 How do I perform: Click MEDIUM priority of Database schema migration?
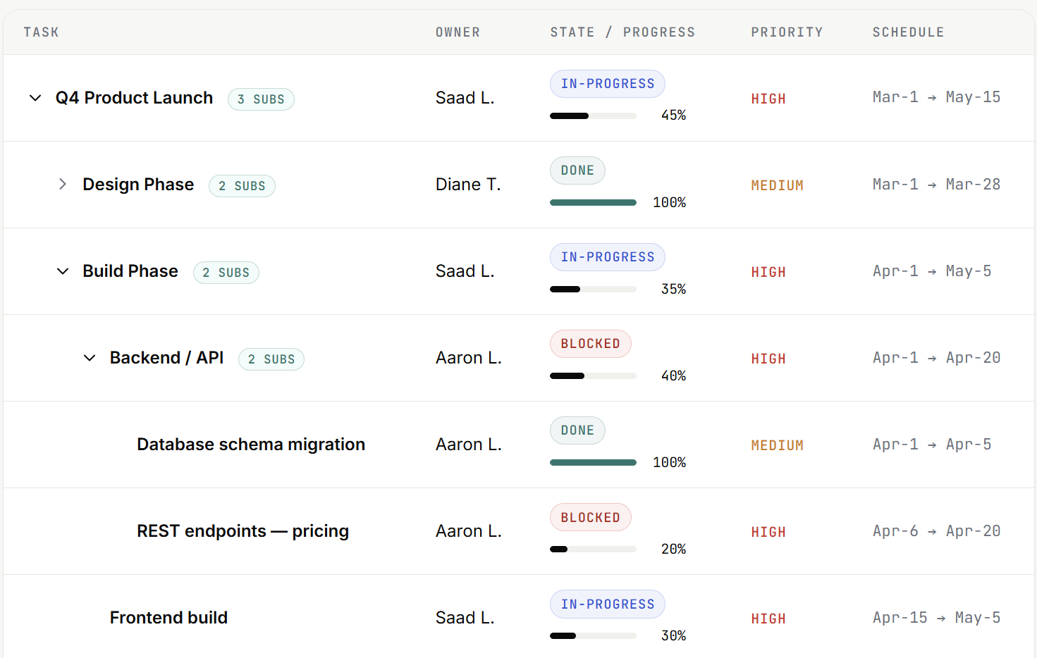pyautogui.click(x=777, y=446)
